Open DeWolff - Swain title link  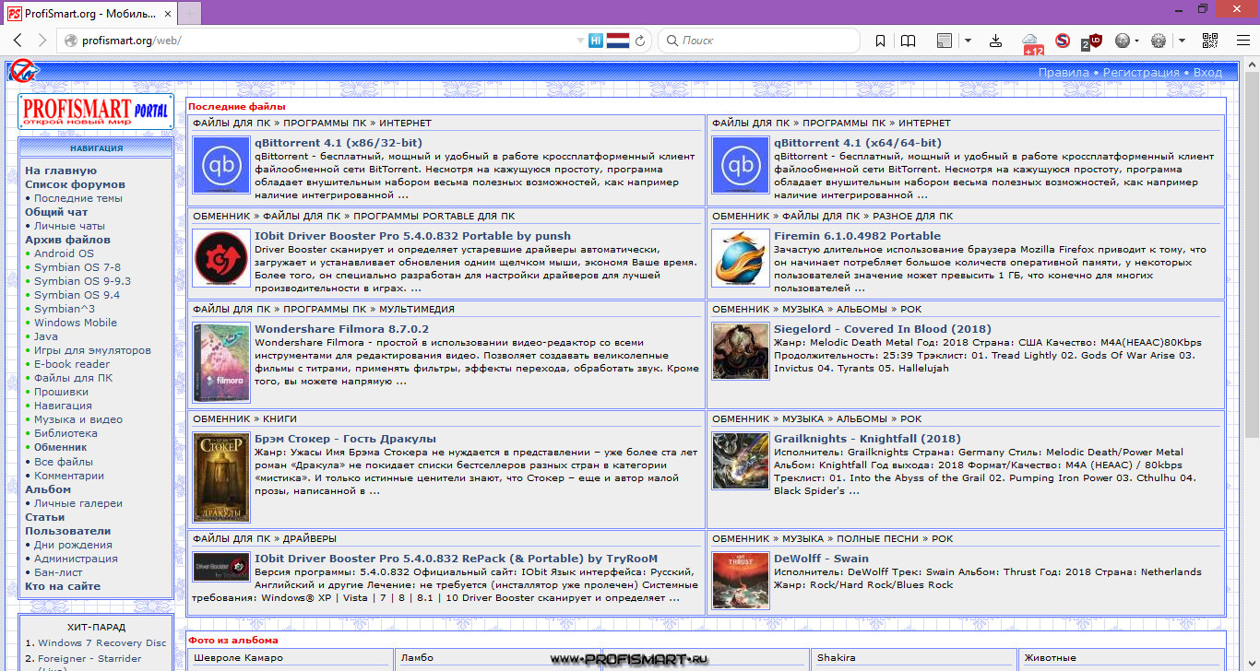point(821,559)
